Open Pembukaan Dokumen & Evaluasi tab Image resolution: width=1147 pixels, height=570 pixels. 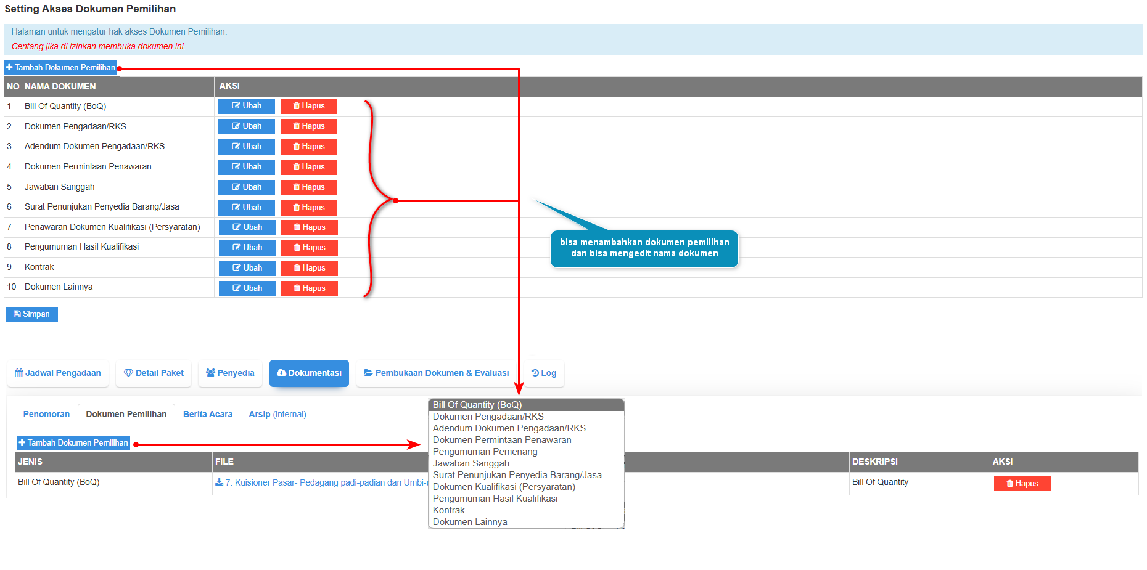tap(437, 373)
